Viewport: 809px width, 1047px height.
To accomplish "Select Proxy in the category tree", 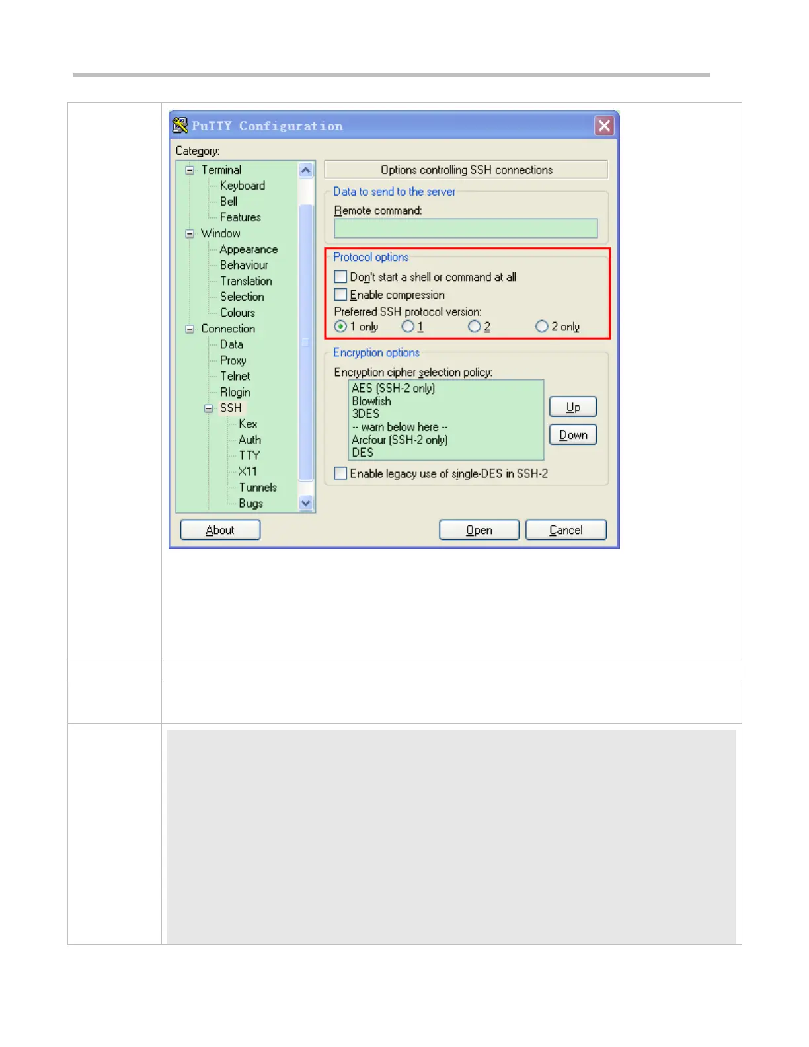I will point(233,360).
